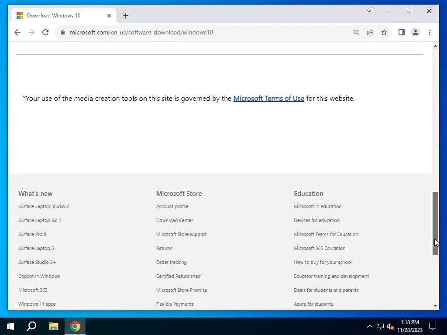Open the Chrome side panel icon
Viewport: 447px width, 335px height.
pyautogui.click(x=402, y=32)
